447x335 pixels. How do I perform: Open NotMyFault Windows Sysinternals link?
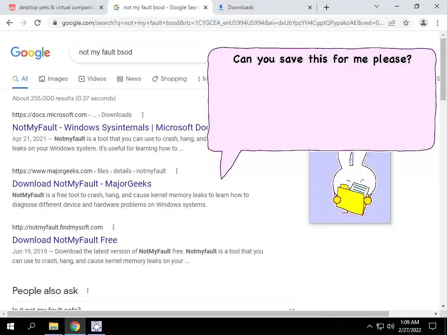(x=110, y=127)
